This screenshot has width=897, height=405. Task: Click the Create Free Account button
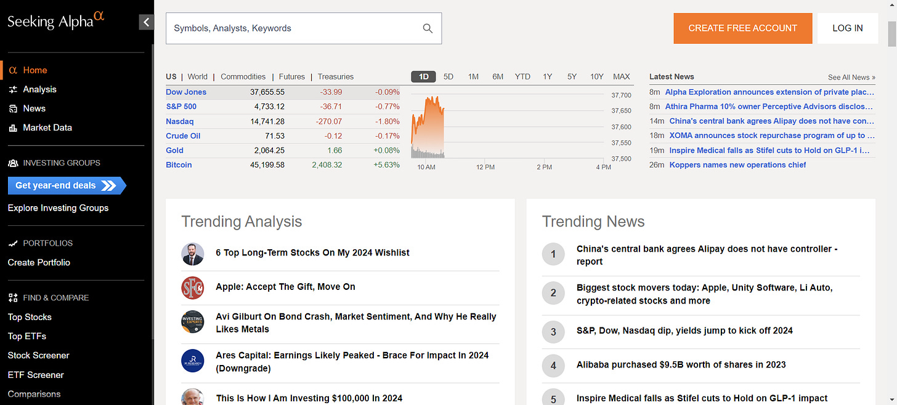coord(742,28)
